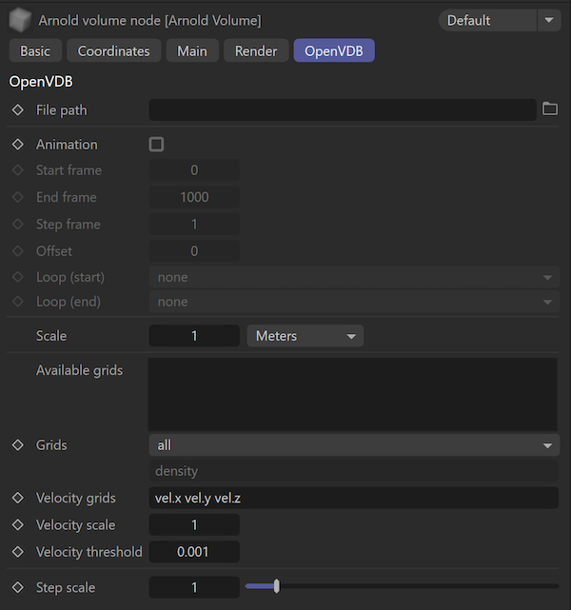The image size is (571, 610).
Task: Switch to the Main tab
Action: [x=192, y=50]
